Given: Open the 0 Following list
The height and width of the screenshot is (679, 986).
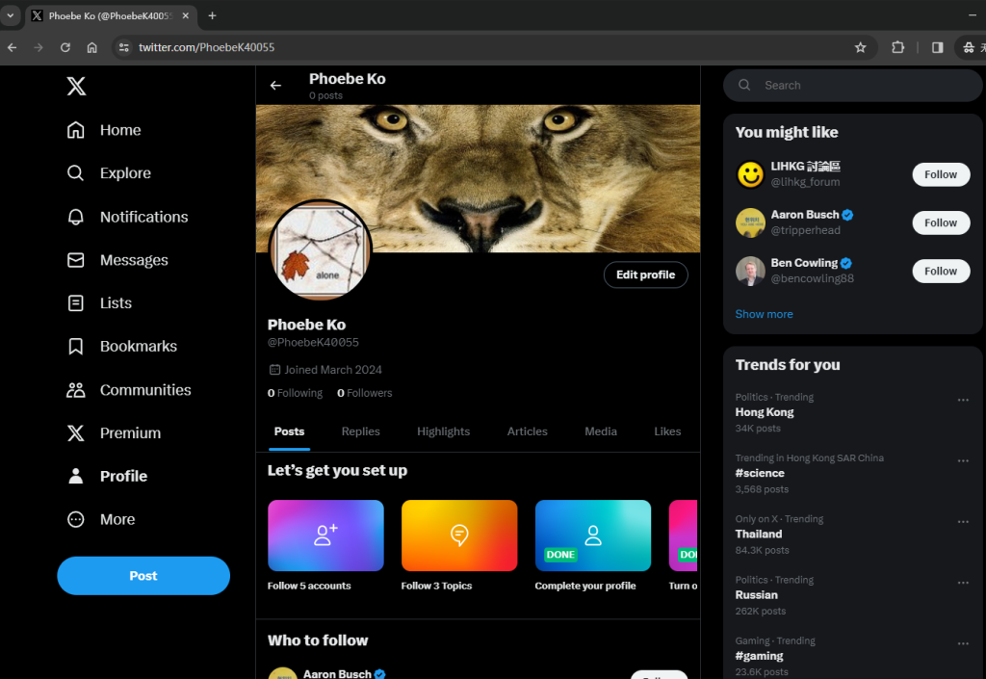Looking at the screenshot, I should point(295,393).
